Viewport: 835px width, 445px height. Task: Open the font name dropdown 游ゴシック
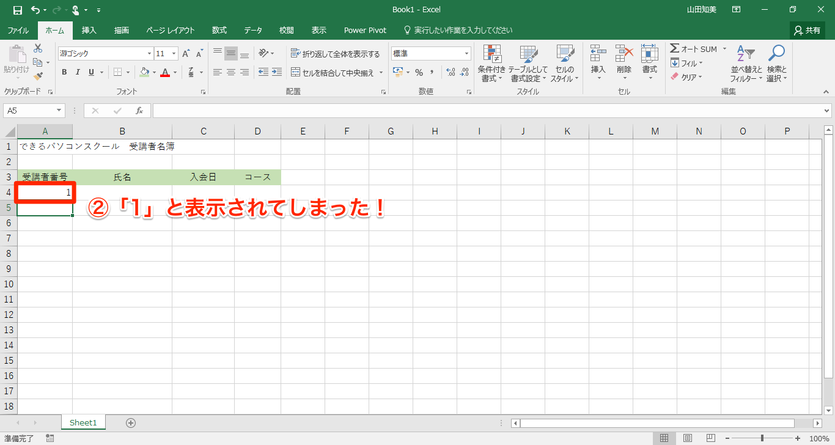(149, 54)
